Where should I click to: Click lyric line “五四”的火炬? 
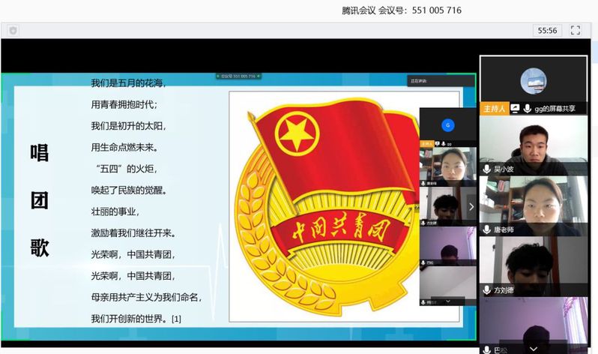[126, 169]
